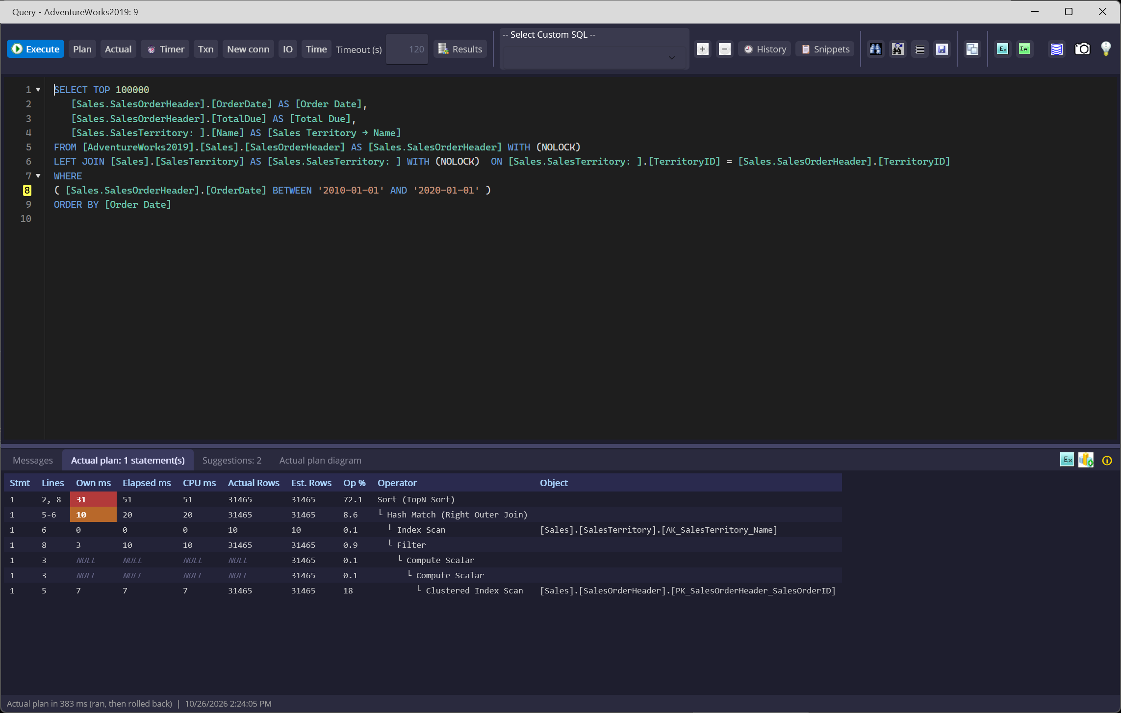This screenshot has width=1121, height=713.
Task: Click the toolbar Ex export icon
Action: pyautogui.click(x=1003, y=49)
